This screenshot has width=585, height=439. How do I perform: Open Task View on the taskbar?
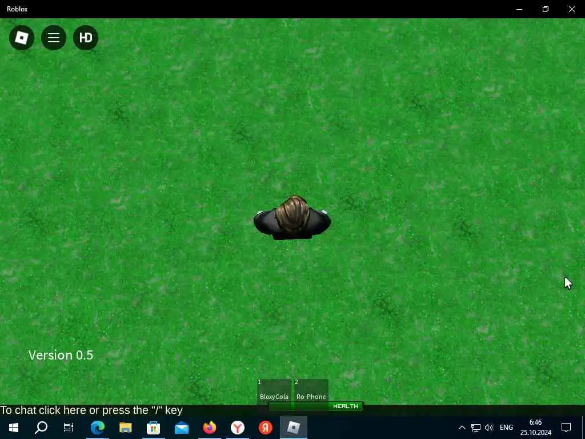69,428
